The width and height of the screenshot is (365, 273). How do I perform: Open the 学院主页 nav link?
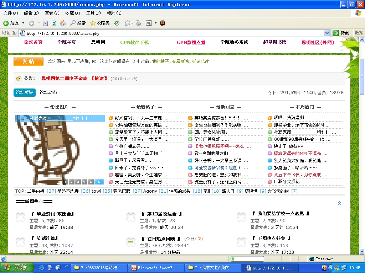tap(67, 42)
